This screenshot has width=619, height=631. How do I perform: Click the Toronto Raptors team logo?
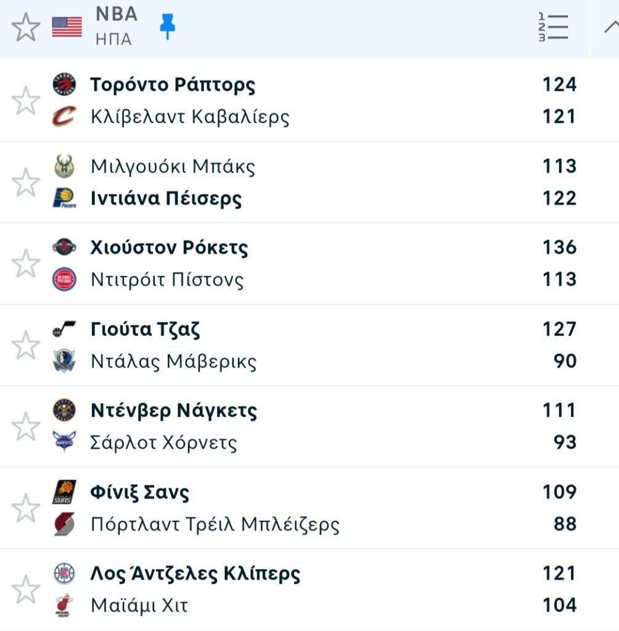tap(64, 84)
